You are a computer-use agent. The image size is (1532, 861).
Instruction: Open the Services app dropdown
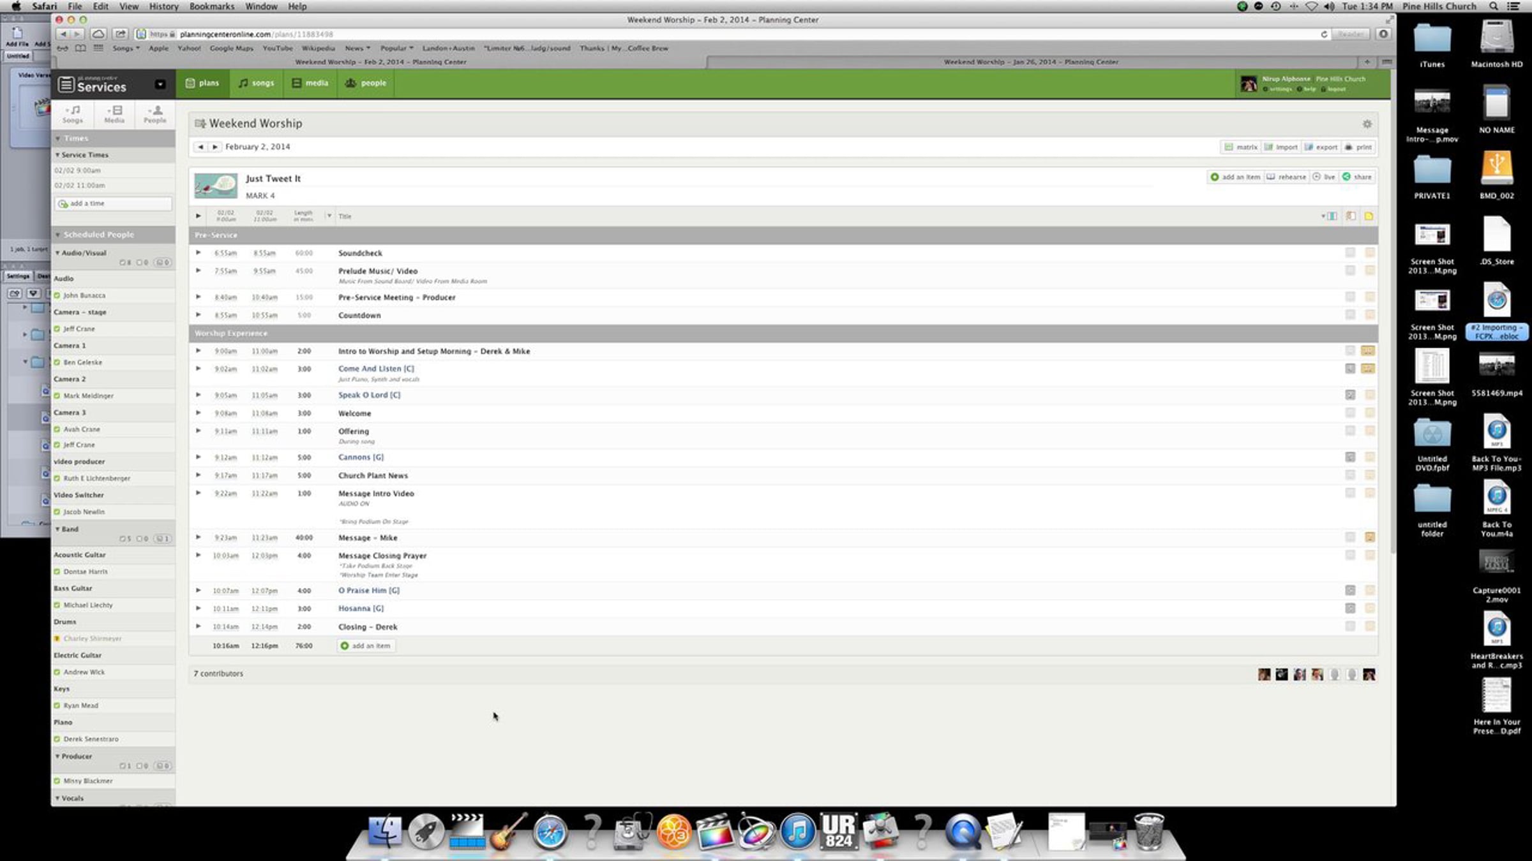coord(160,84)
